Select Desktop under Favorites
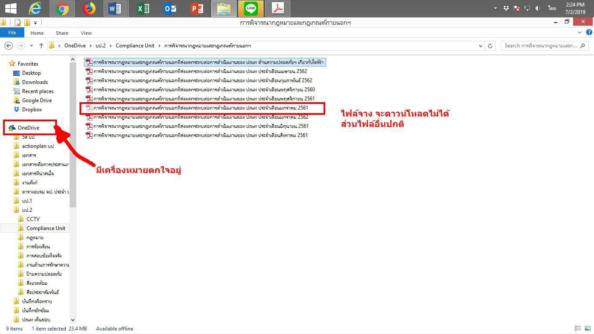Viewport: 594px width, 334px height. [31, 73]
